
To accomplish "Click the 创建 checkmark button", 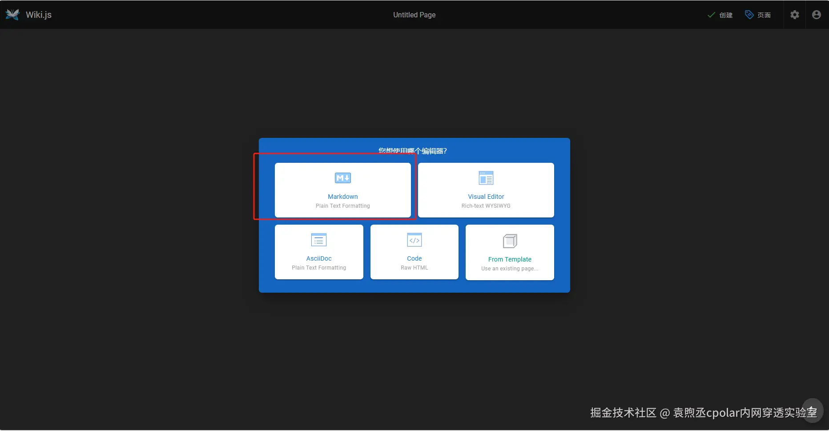I will 720,15.
